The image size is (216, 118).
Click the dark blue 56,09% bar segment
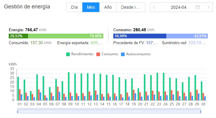point(140,36)
